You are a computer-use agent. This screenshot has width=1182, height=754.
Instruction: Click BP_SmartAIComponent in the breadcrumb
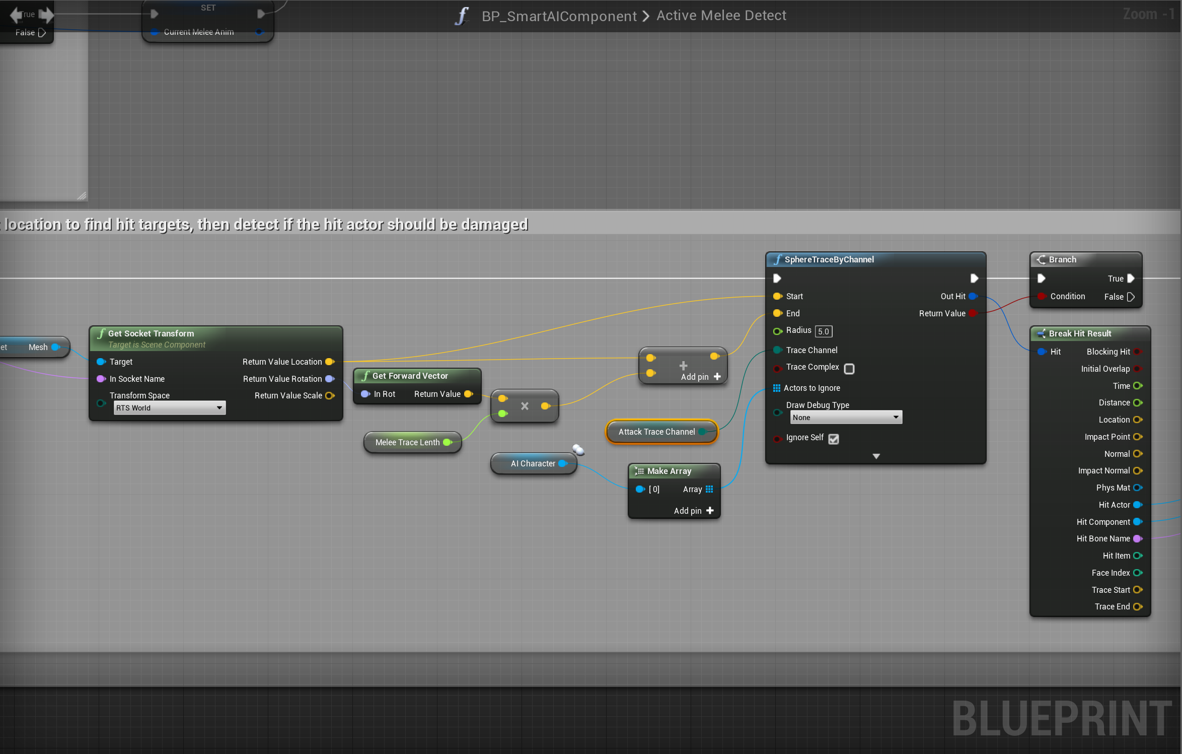[x=559, y=16]
